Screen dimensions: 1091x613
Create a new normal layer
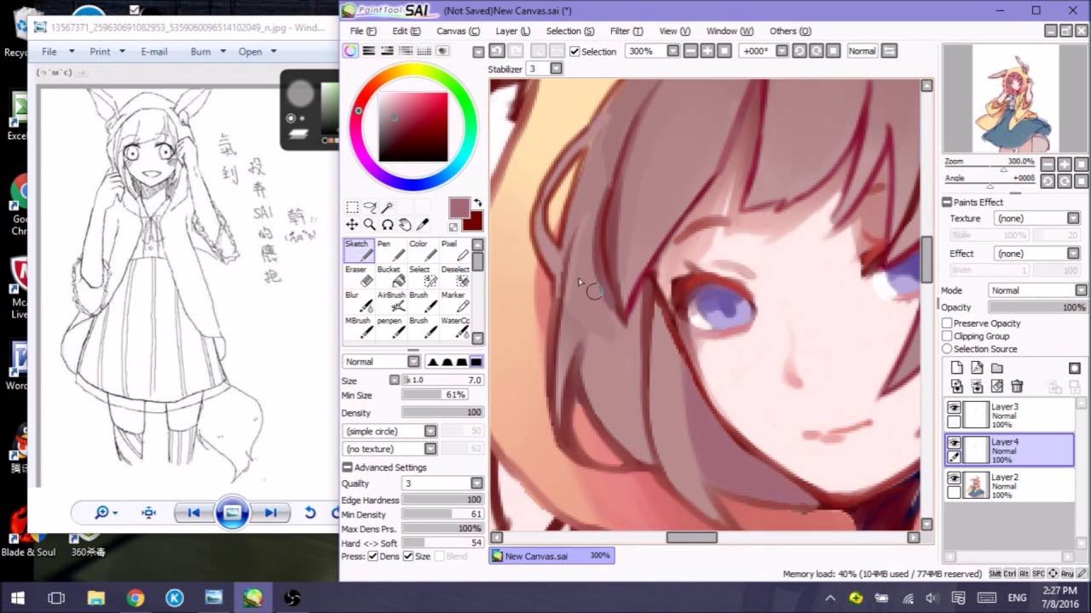tap(956, 368)
